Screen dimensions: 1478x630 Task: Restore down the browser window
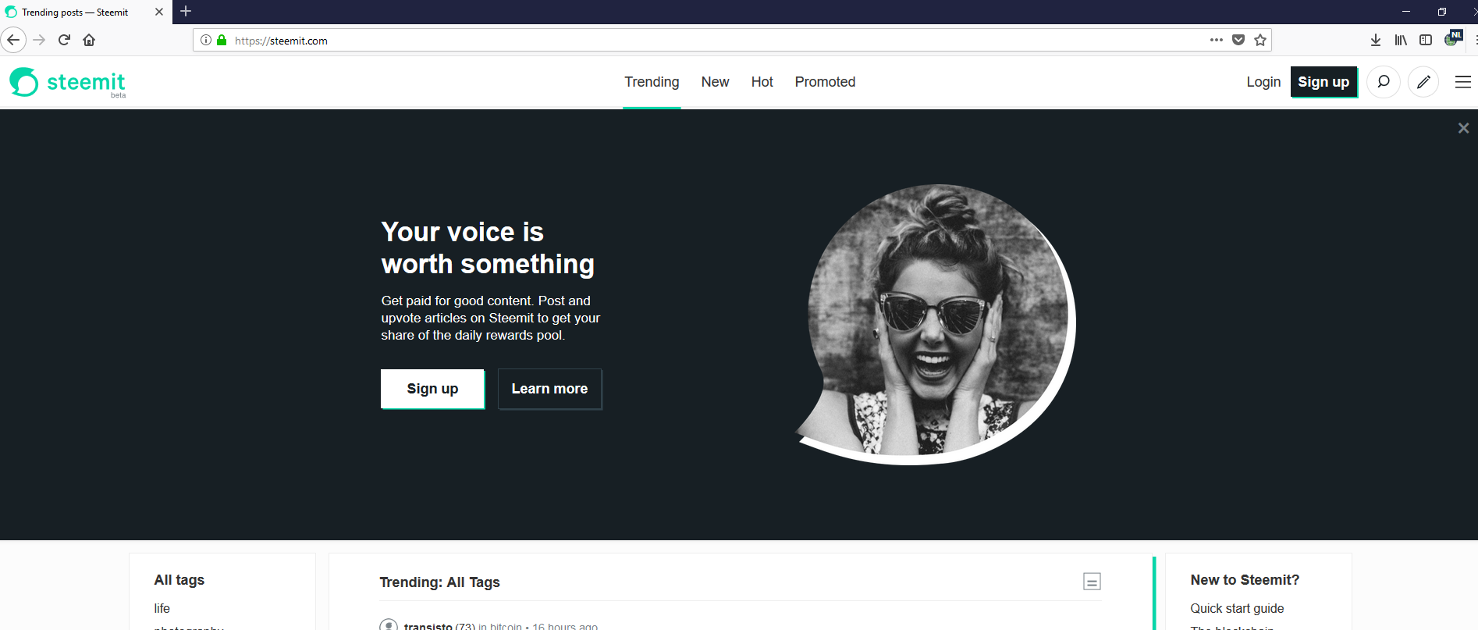pos(1442,12)
